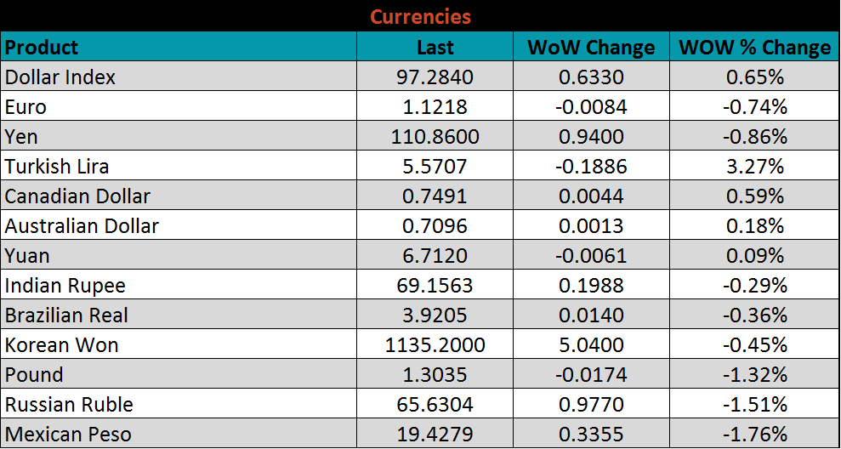Viewport: 841px width, 449px height.
Task: Click Dollar Index last value 97.2840
Action: [435, 77]
